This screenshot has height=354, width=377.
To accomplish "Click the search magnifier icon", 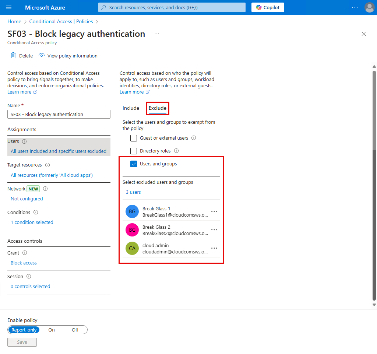I will tap(103, 7).
